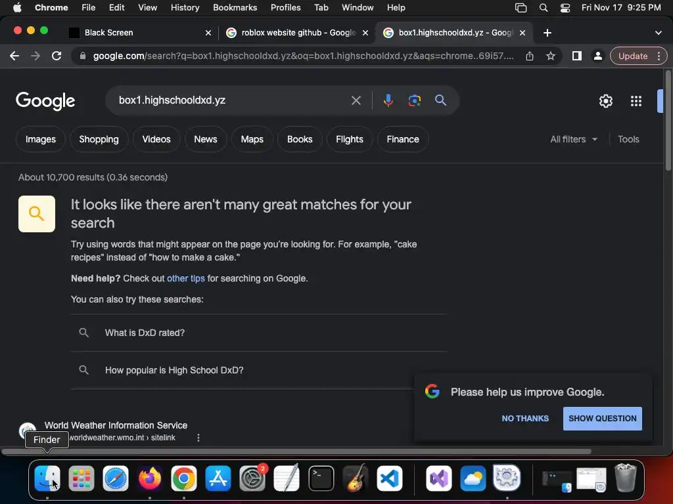Close the roblox website github tab
The image size is (673, 504).
(365, 33)
